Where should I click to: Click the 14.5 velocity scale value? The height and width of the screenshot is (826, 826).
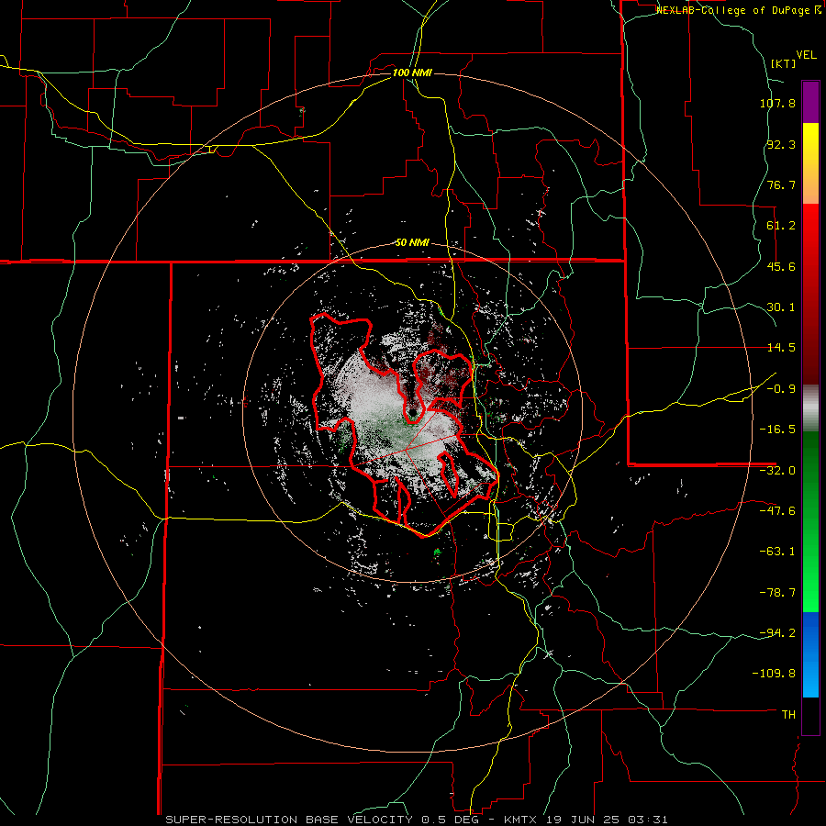(781, 348)
